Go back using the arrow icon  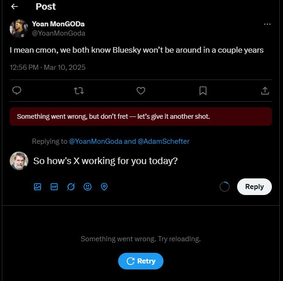tap(14, 6)
